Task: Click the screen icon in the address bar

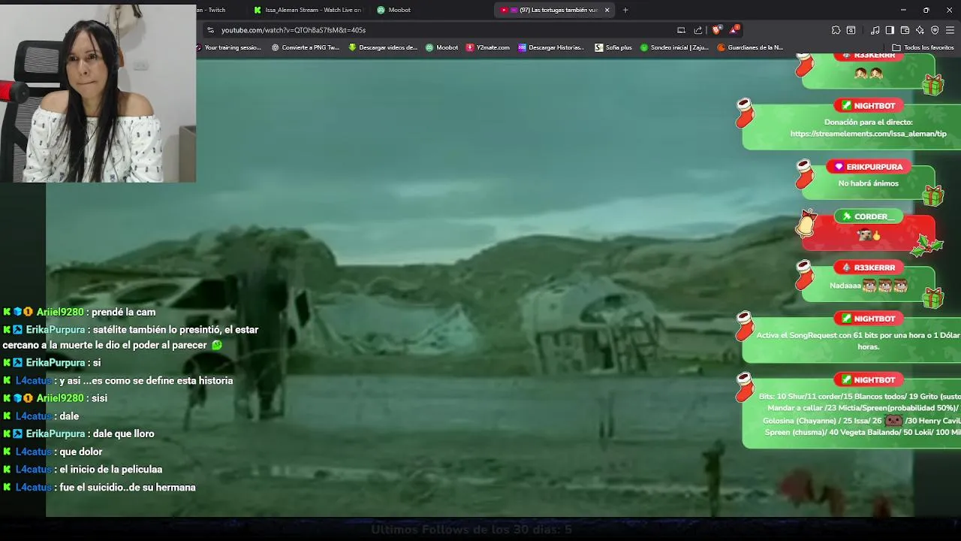Action: point(681,30)
